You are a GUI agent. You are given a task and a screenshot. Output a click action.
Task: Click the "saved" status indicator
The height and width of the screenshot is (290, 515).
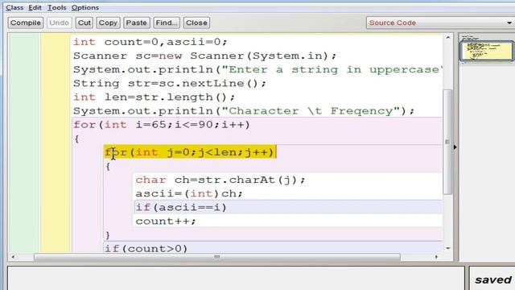(492, 280)
